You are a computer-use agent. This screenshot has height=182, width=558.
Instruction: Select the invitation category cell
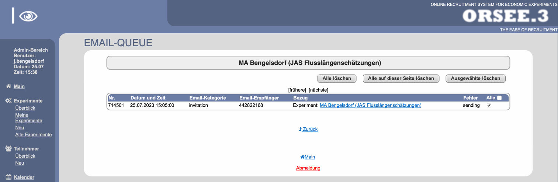198,105
